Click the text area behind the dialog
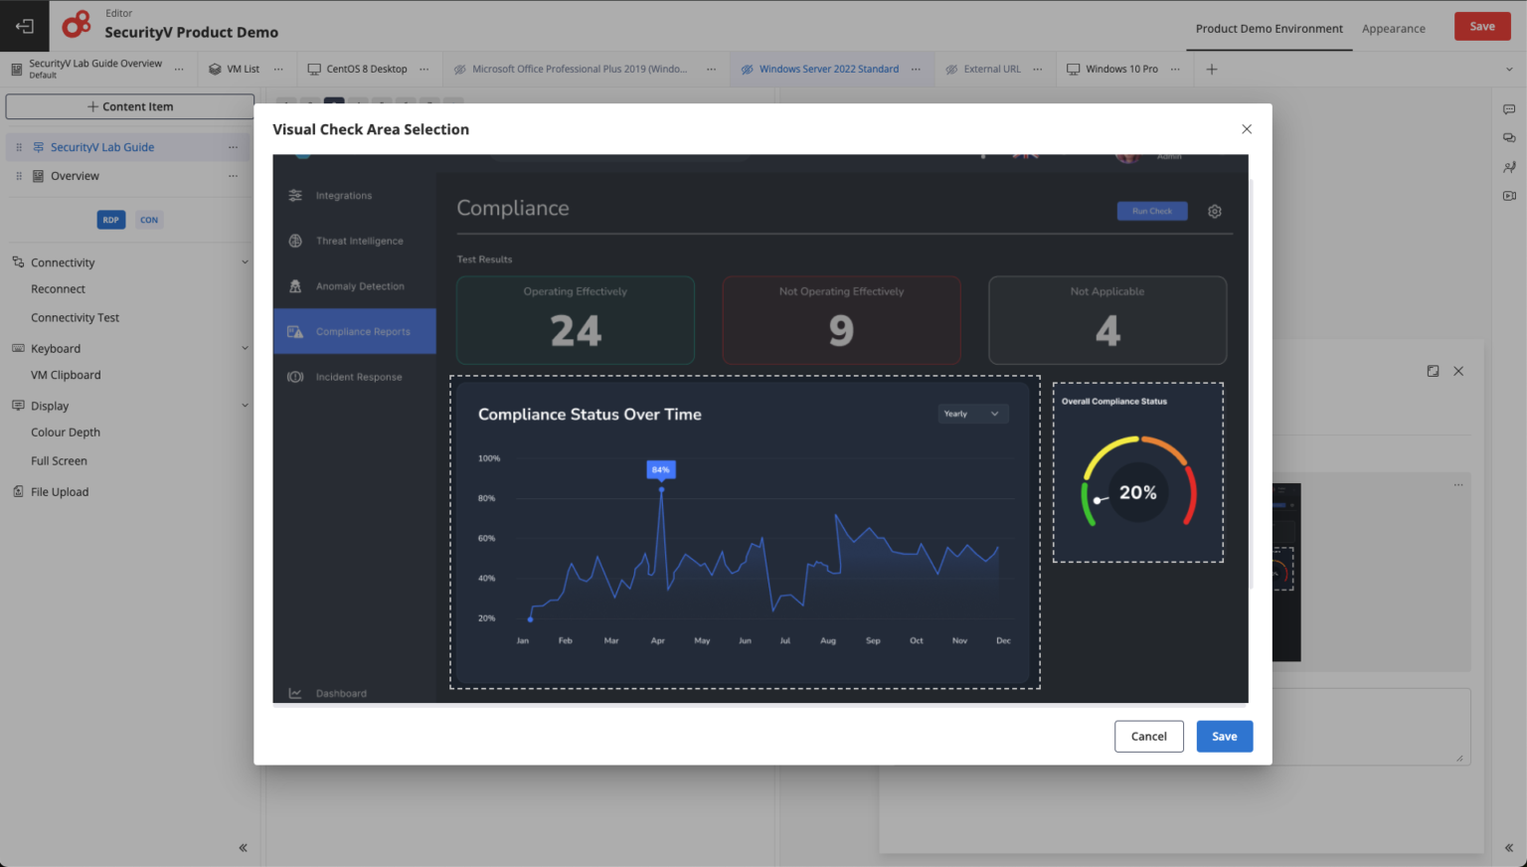 click(x=1371, y=727)
